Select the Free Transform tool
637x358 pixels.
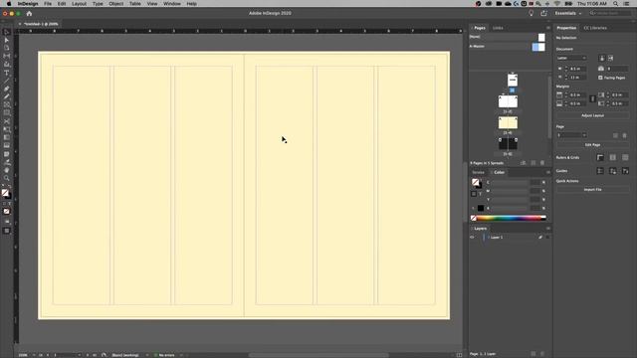pos(7,129)
